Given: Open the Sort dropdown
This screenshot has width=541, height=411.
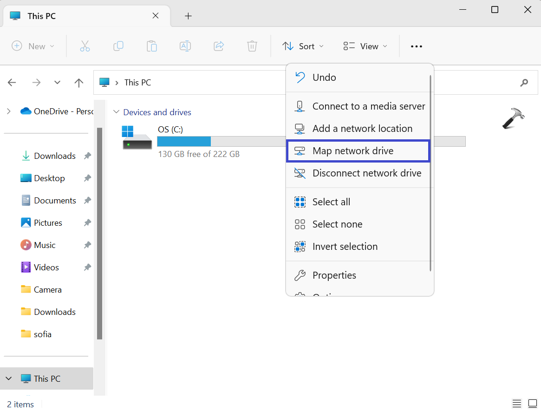Looking at the screenshot, I should coord(303,46).
